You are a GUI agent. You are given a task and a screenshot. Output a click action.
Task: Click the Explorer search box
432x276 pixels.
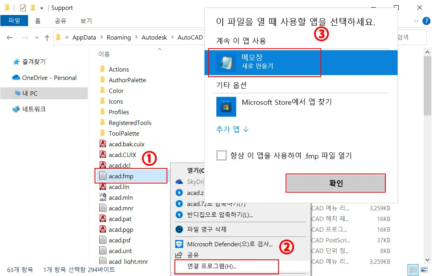(x=412, y=37)
